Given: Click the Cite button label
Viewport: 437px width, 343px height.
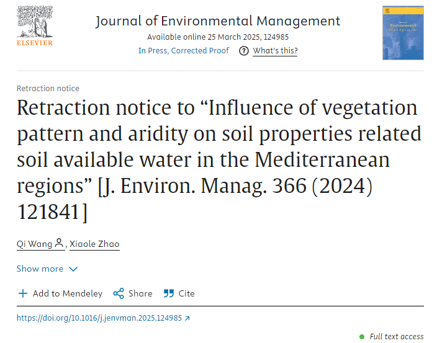Looking at the screenshot, I should coord(186,293).
